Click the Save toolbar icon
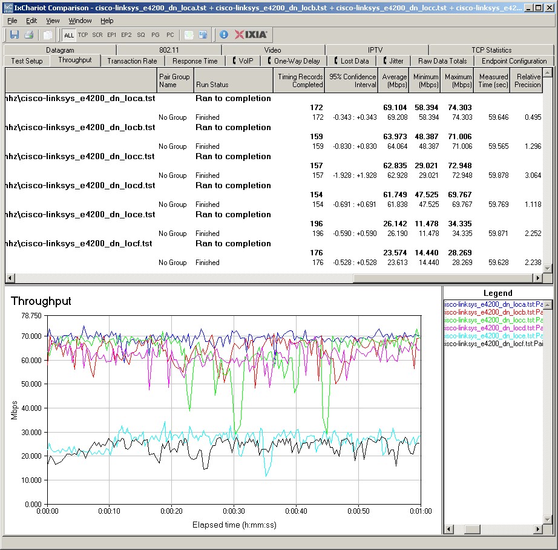This screenshot has width=558, height=550. [15, 35]
